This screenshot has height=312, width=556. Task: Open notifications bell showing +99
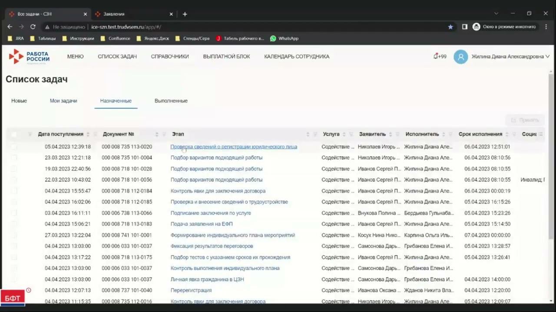pos(440,56)
